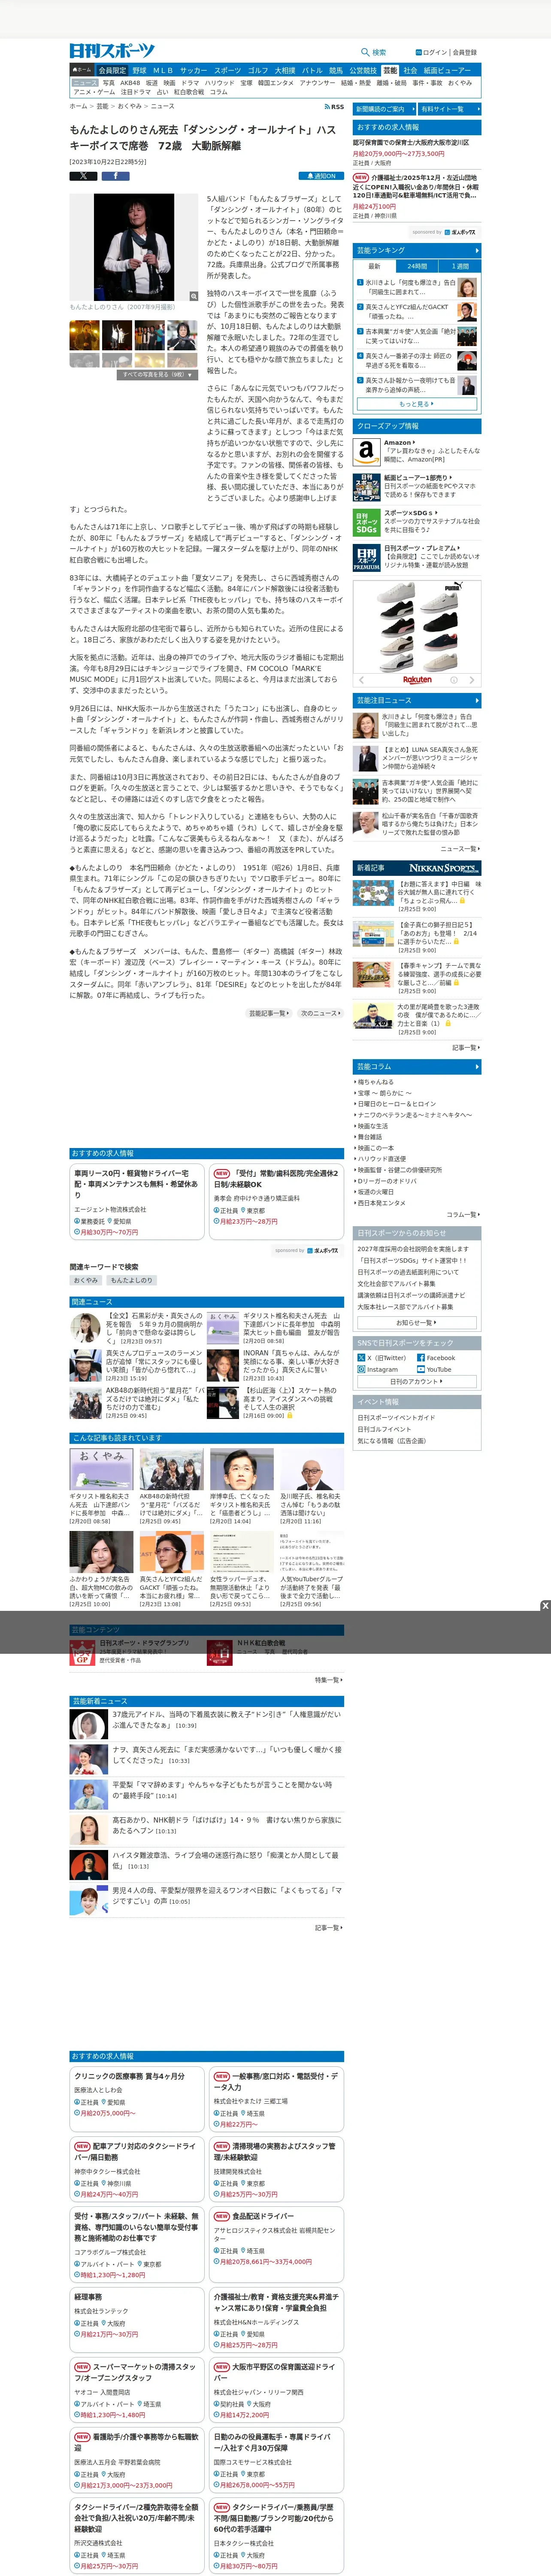Click 芸能 in the breadcrumb
The width and height of the screenshot is (551, 2576).
tap(102, 106)
